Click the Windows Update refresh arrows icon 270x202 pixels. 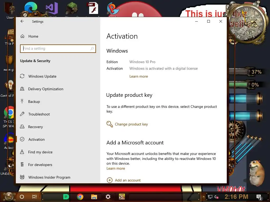pos(22,76)
